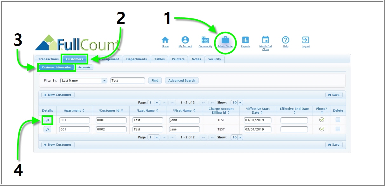This screenshot has width=385, height=186.
Task: Click the Advanced Search button
Action: (182, 81)
